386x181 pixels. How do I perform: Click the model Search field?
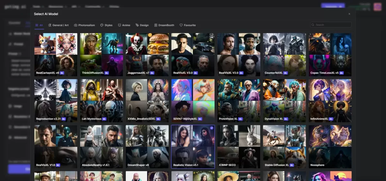331,25
